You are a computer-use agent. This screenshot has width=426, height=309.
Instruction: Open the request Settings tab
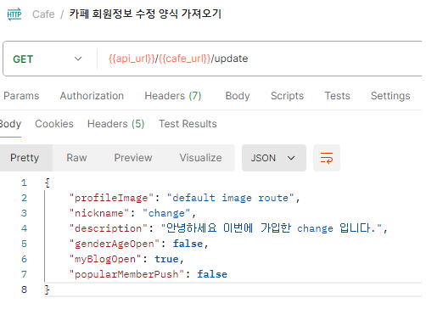(x=390, y=96)
